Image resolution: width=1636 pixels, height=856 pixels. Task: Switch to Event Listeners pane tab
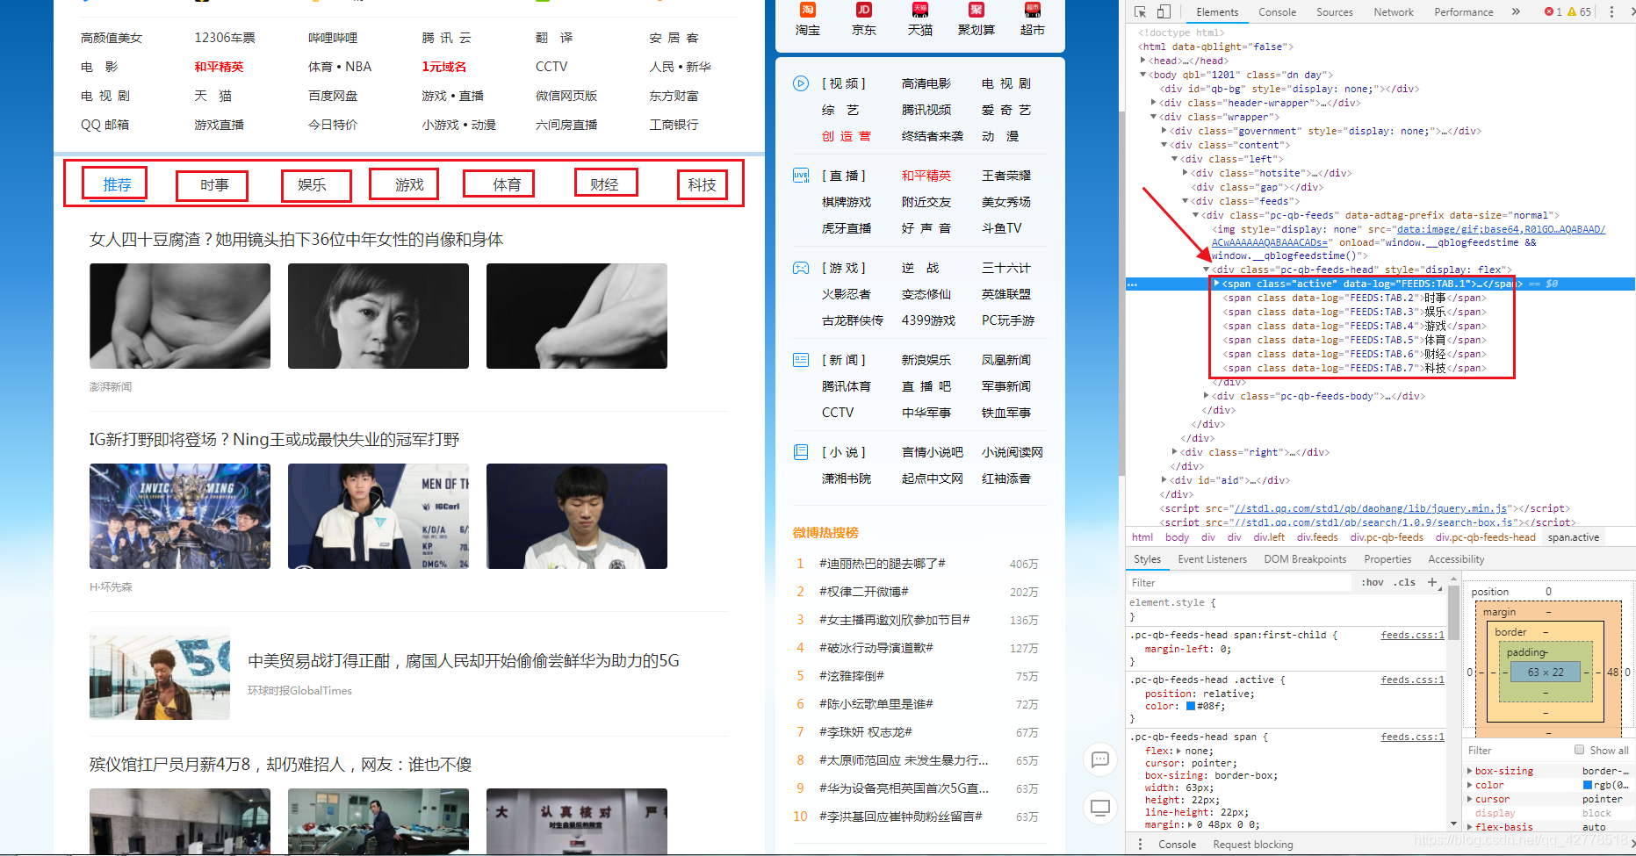coord(1212,559)
